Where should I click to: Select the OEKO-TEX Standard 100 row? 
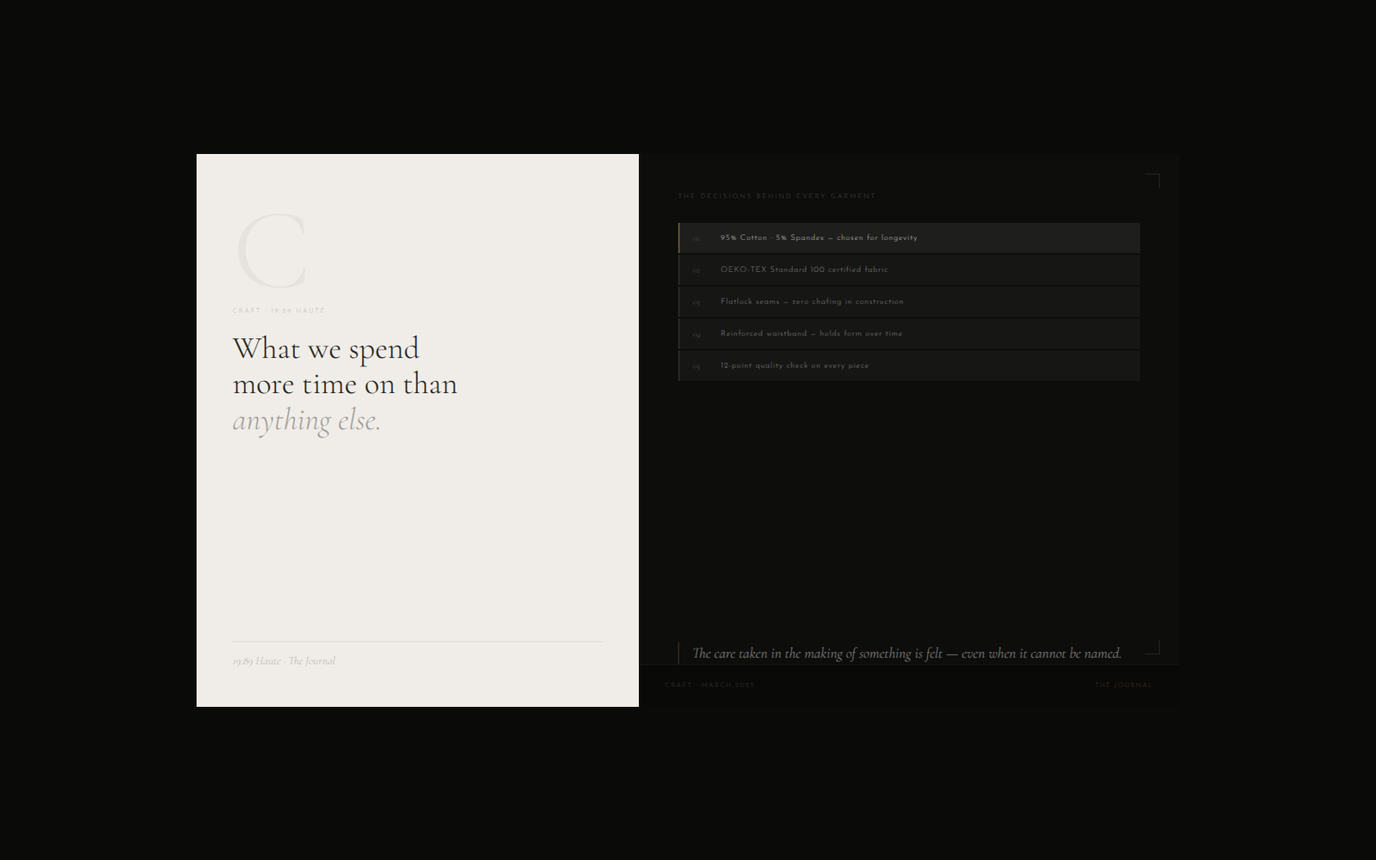[908, 270]
